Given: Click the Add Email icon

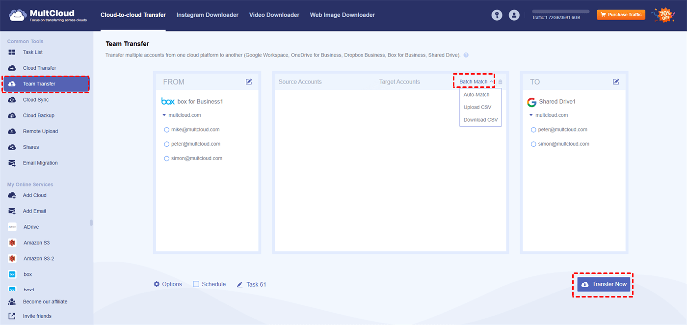Looking at the screenshot, I should pyautogui.click(x=12, y=211).
